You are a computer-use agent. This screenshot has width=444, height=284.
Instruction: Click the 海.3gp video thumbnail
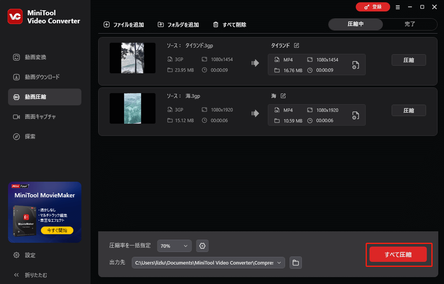[x=133, y=108]
